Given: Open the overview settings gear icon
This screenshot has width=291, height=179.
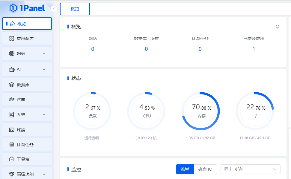Looking at the screenshot, I should [278, 27].
